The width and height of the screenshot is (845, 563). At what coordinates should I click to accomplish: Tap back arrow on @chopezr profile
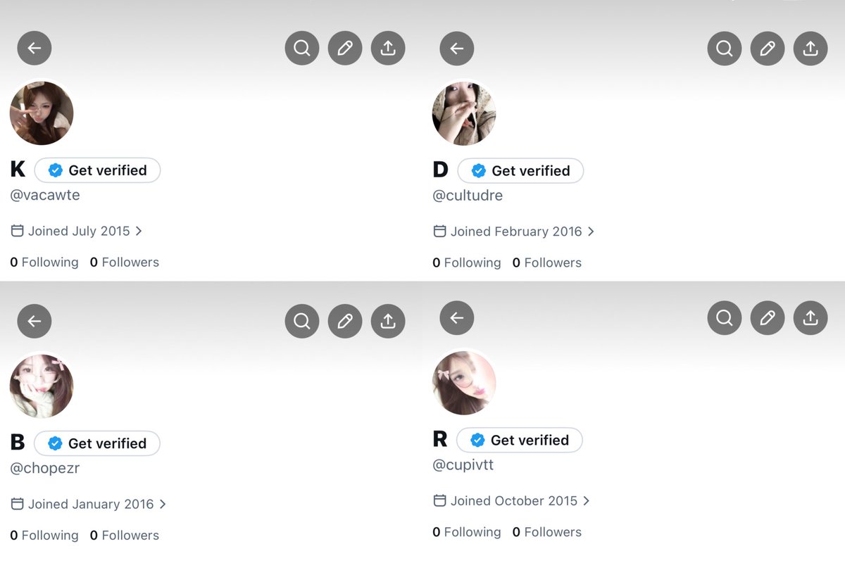[35, 321]
